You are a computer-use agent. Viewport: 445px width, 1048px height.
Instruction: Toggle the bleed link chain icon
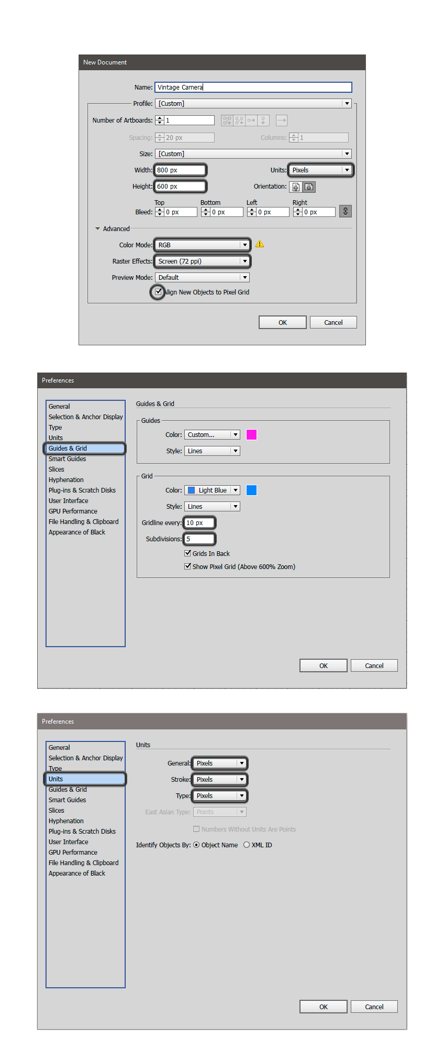pos(346,211)
